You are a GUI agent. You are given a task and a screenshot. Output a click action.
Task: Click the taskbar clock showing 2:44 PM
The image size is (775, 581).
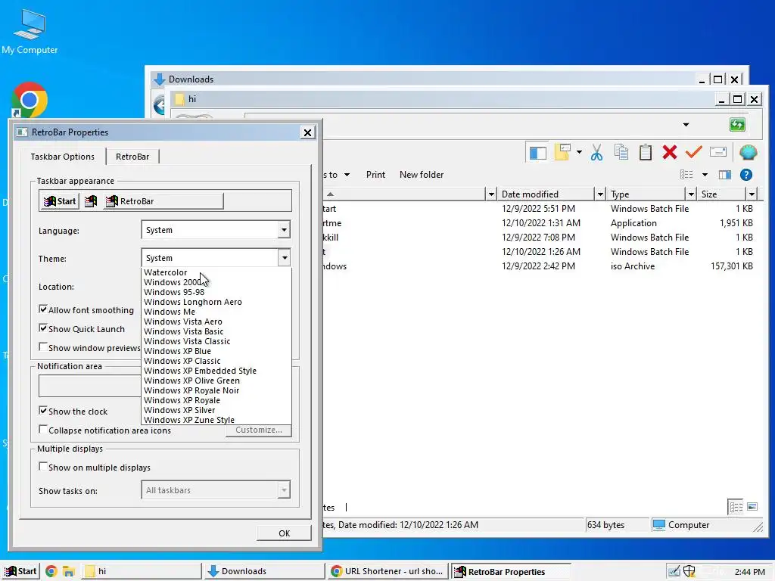pos(749,572)
